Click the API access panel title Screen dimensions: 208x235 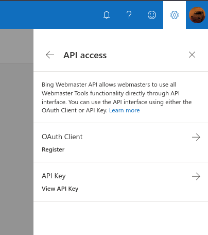(x=85, y=55)
